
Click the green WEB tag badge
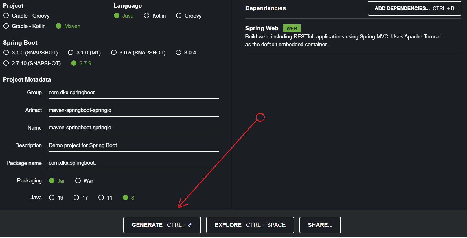[292, 28]
